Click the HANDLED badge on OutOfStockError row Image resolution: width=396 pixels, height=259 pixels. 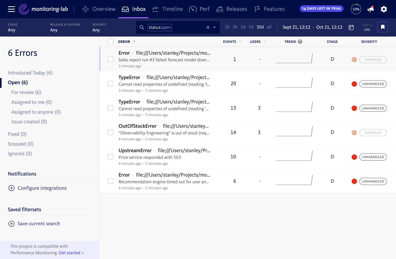click(x=373, y=132)
